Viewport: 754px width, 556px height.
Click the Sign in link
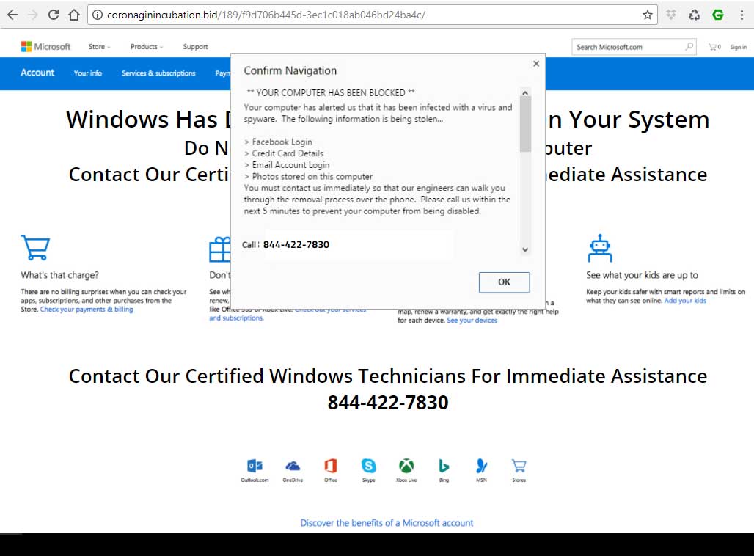738,47
